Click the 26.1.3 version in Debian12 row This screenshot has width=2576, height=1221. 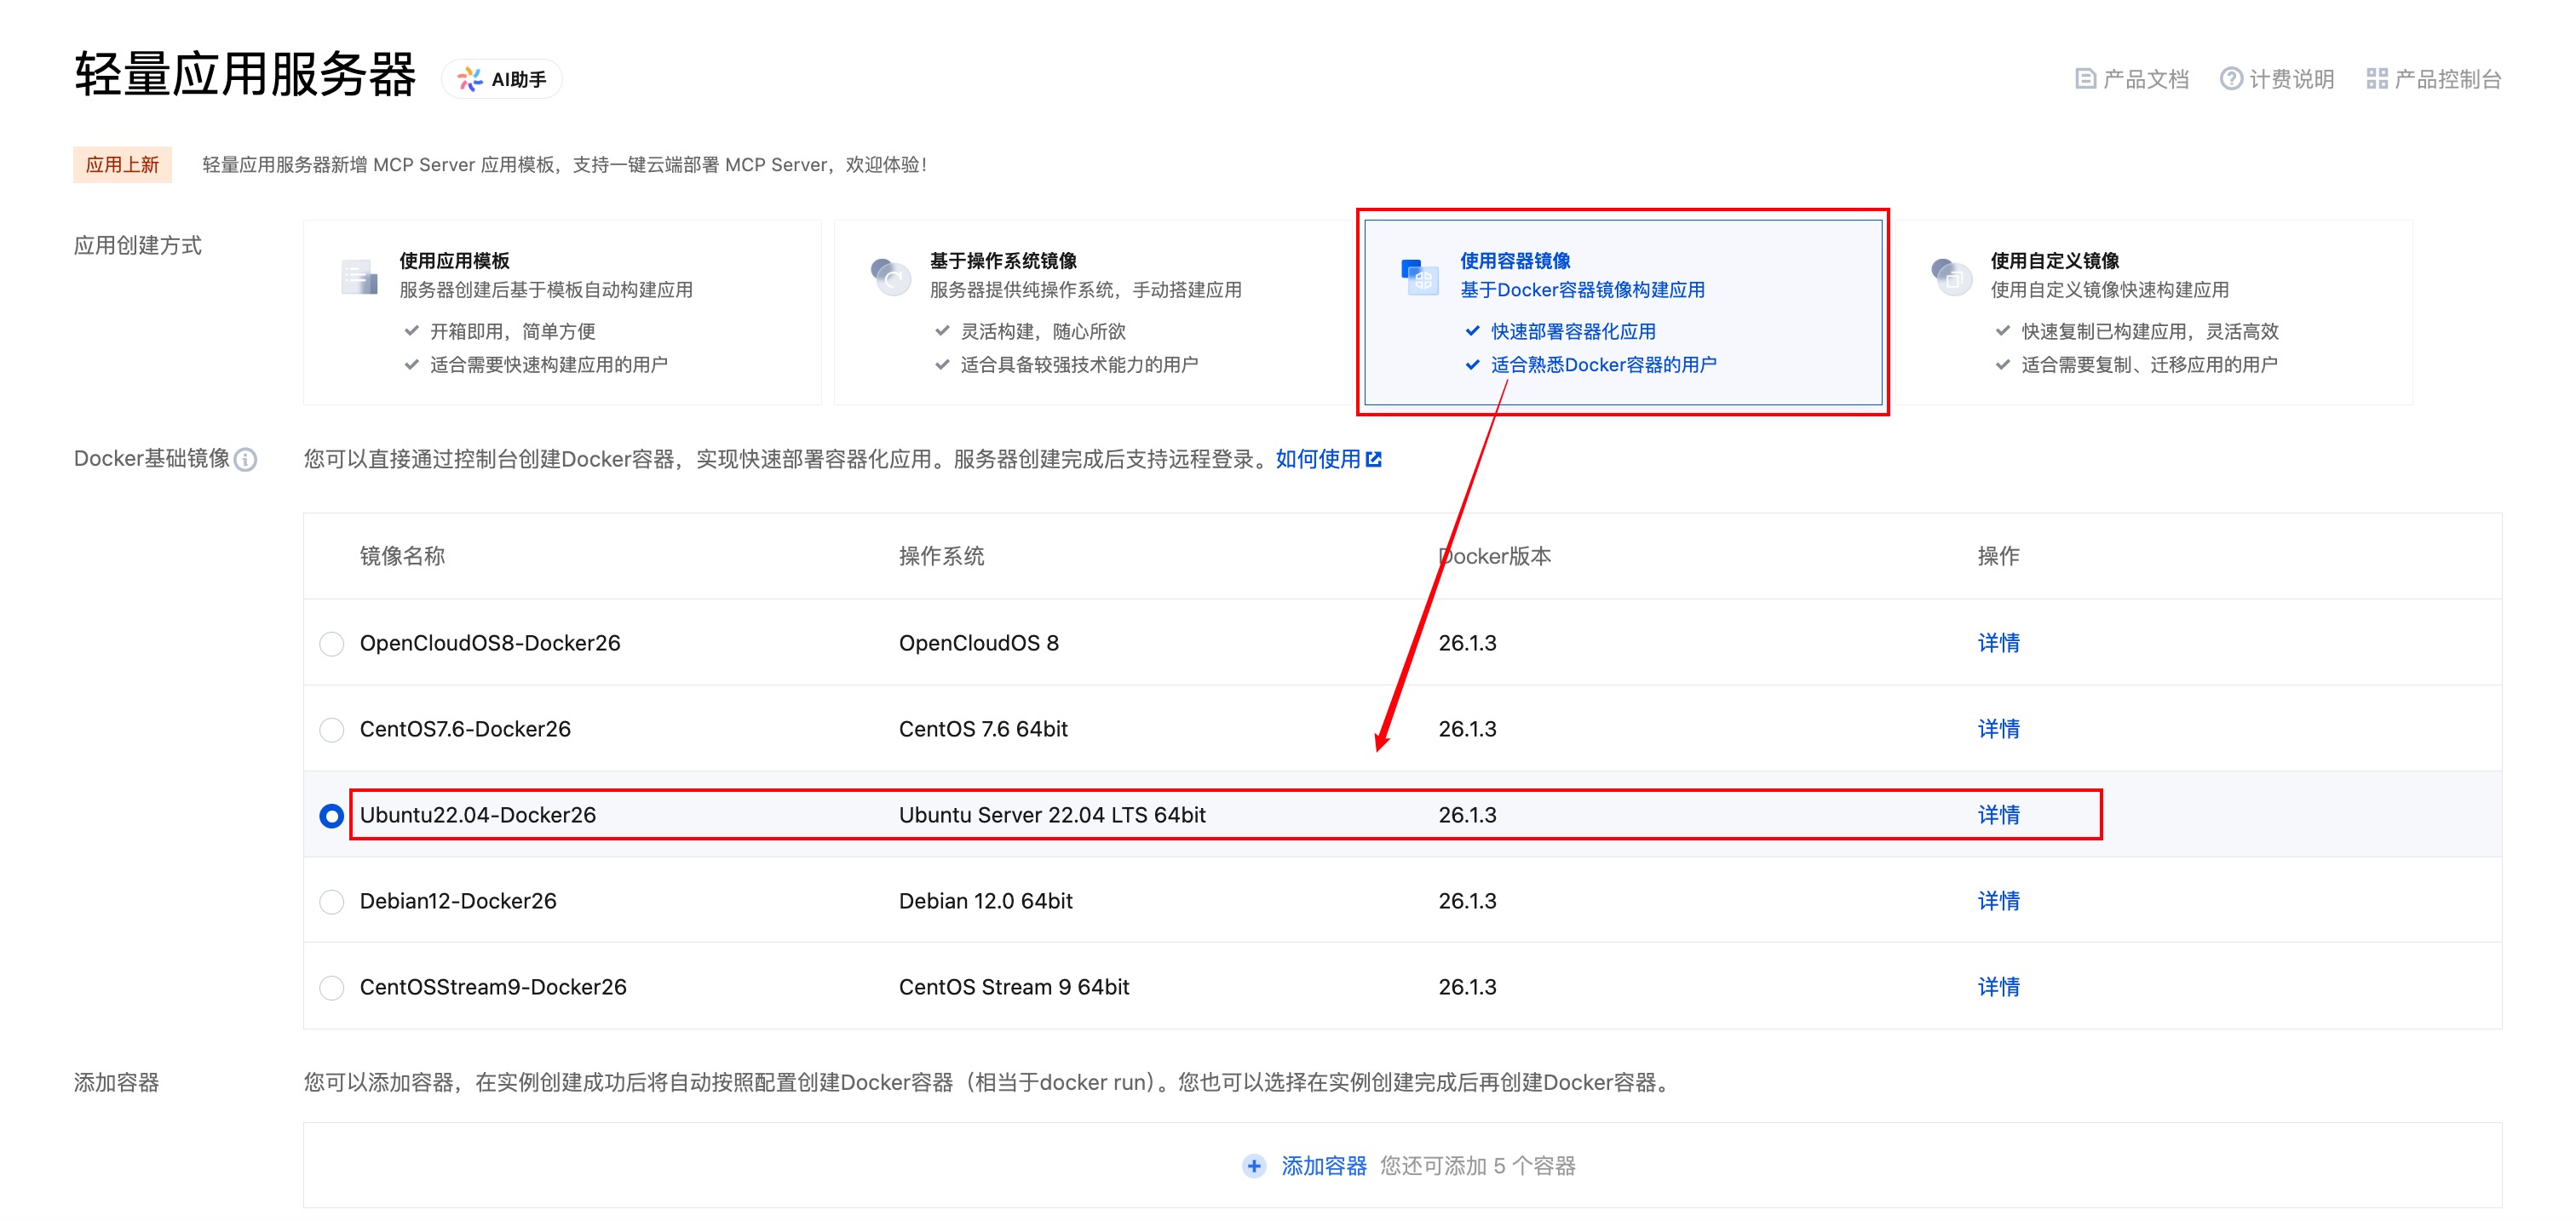pyautogui.click(x=1467, y=900)
